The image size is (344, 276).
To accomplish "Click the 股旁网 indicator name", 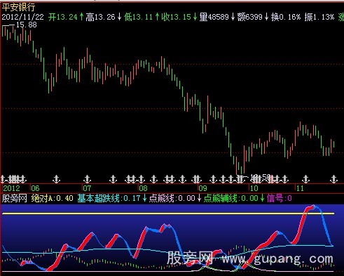I will pos(15,198).
